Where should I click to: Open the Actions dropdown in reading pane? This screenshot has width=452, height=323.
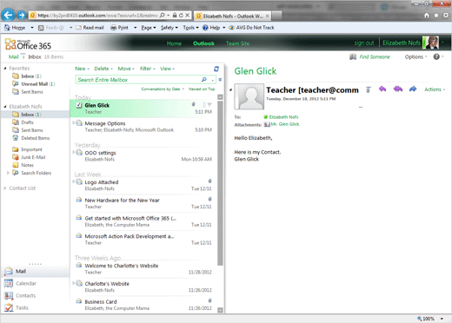tap(435, 89)
